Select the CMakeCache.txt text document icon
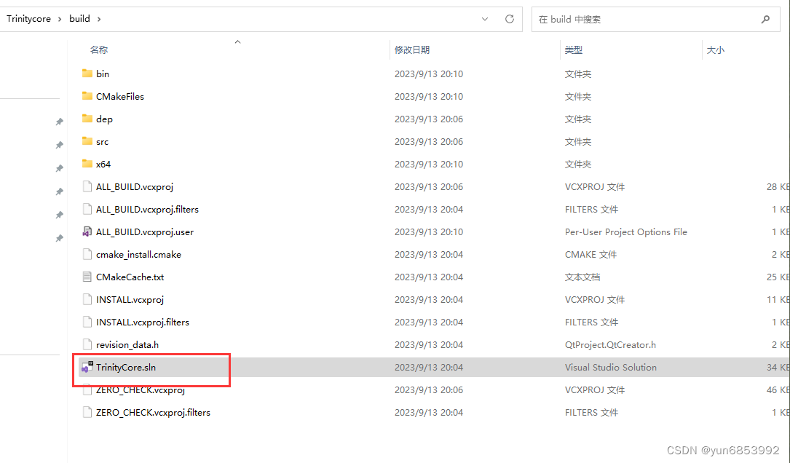Viewport: 790px width, 463px height. [87, 277]
